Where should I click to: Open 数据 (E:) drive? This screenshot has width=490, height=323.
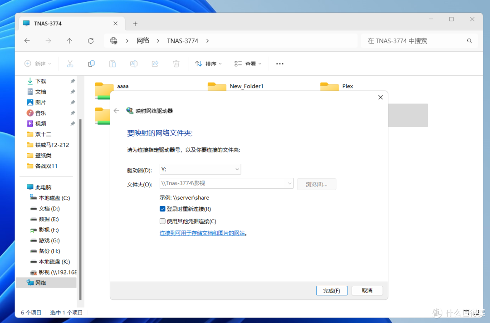(49, 219)
